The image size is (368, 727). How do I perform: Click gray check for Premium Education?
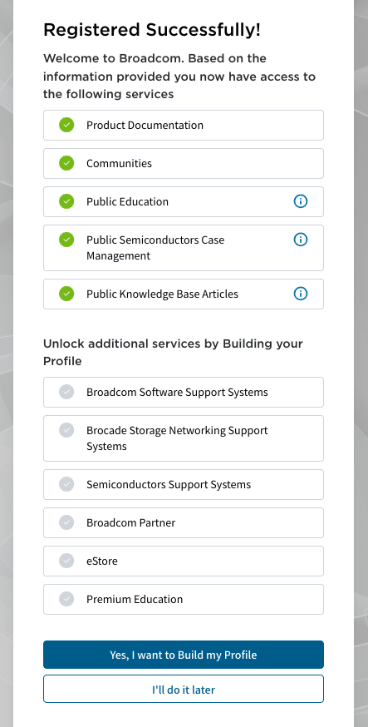(66, 599)
